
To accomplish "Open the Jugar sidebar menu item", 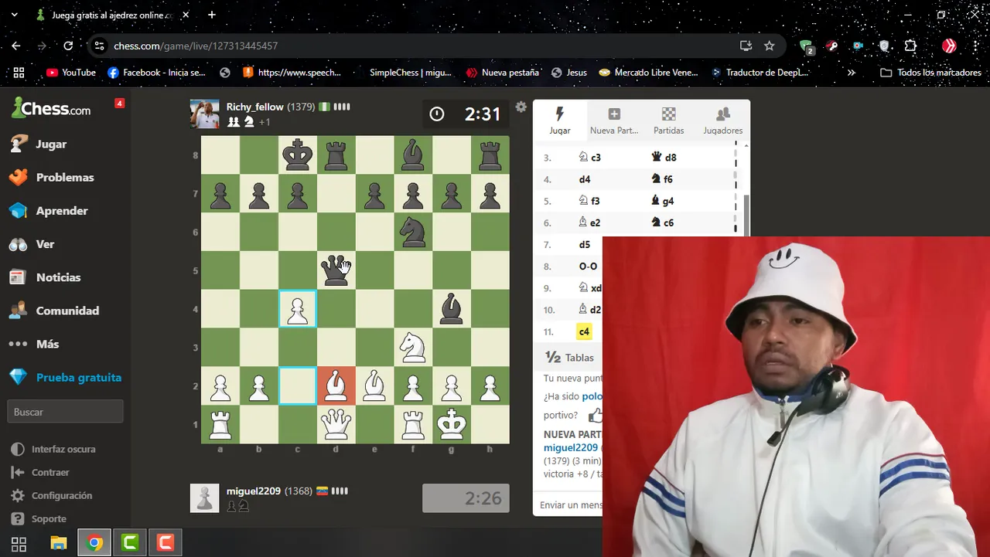I will click(51, 144).
